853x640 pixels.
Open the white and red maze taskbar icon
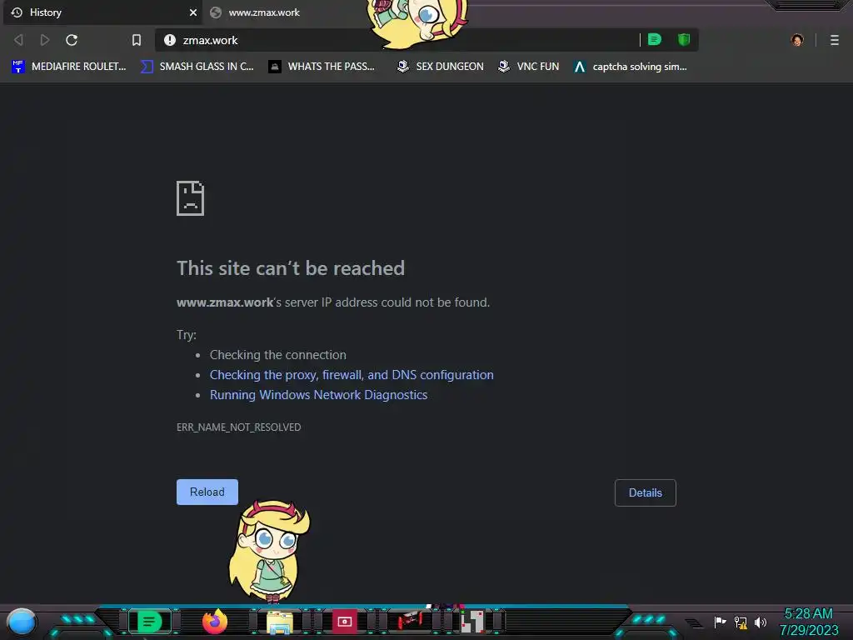[x=472, y=622]
